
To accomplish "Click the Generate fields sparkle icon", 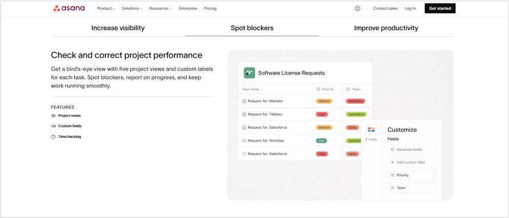I will (x=392, y=150).
